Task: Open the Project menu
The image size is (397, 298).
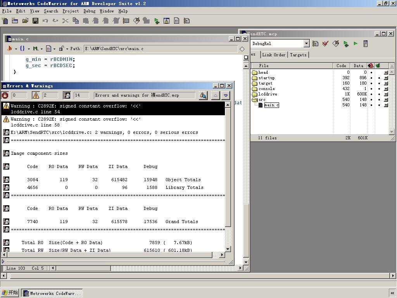Action: pyautogui.click(x=71, y=11)
